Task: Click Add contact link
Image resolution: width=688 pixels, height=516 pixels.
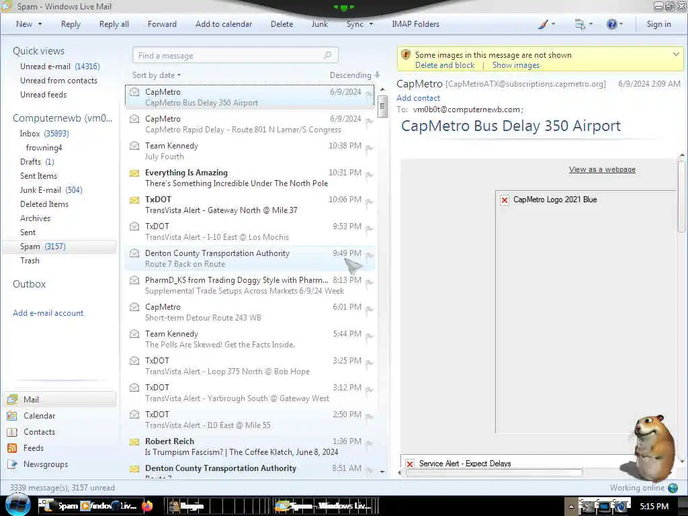Action: point(418,98)
